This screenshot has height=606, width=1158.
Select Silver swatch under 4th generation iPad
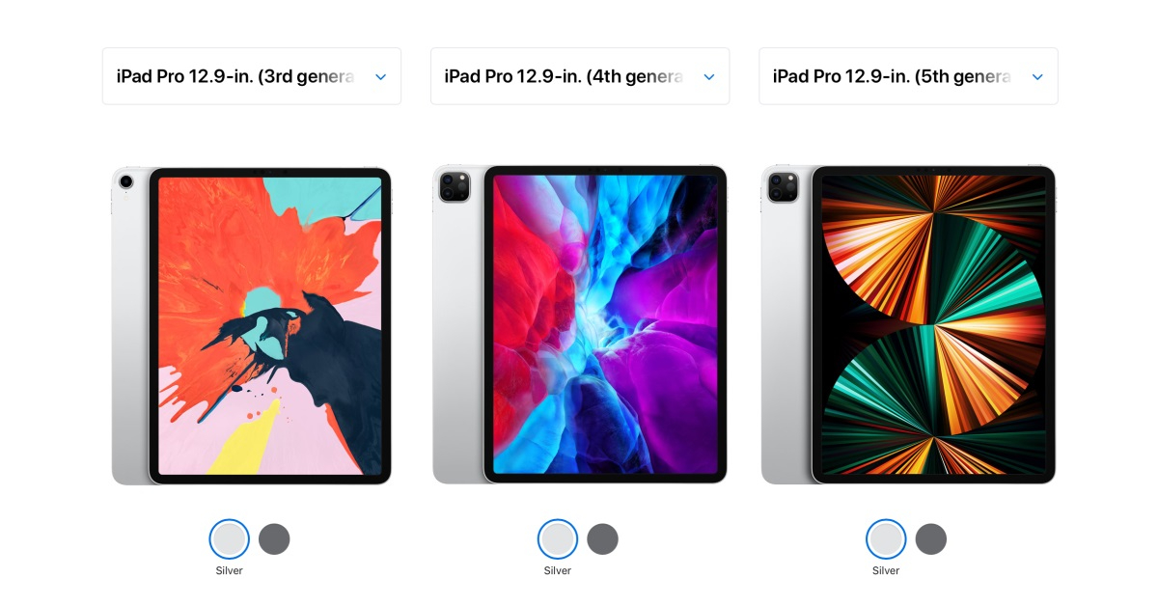tap(558, 538)
